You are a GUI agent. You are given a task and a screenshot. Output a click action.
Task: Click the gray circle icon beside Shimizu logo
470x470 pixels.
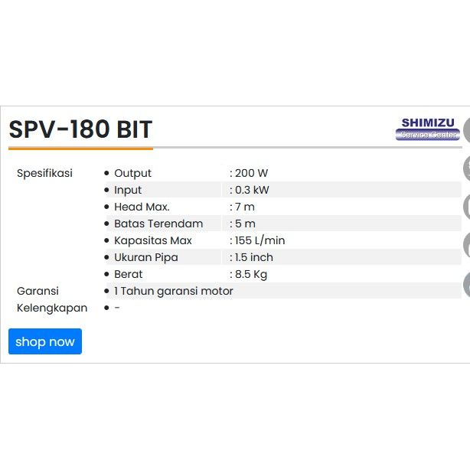[x=466, y=129]
